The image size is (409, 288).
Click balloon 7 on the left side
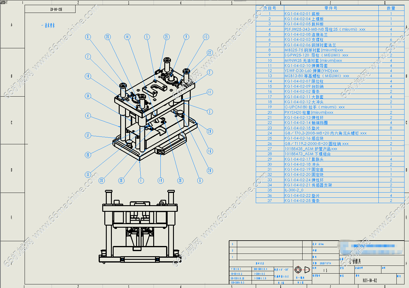pyautogui.click(x=88, y=56)
